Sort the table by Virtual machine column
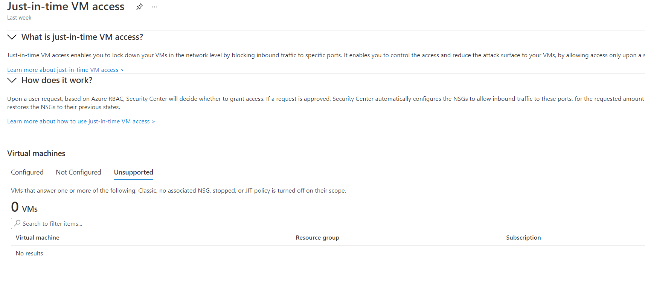The height and width of the screenshot is (287, 645). pos(37,237)
